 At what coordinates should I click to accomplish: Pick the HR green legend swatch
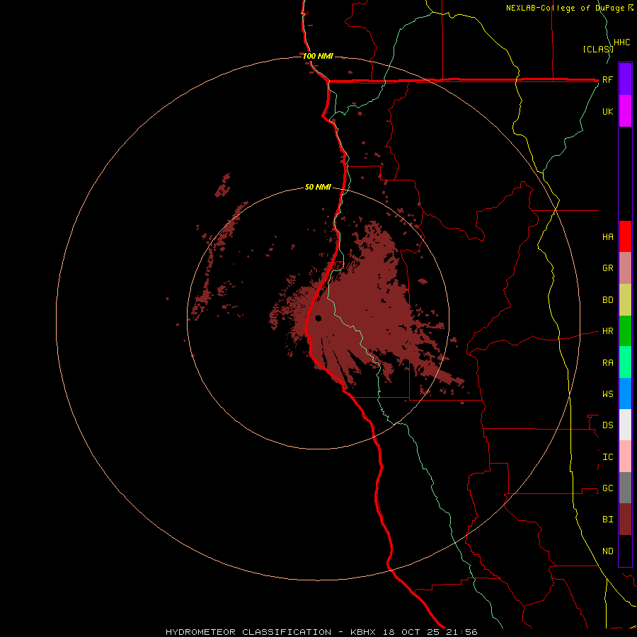pyautogui.click(x=625, y=331)
